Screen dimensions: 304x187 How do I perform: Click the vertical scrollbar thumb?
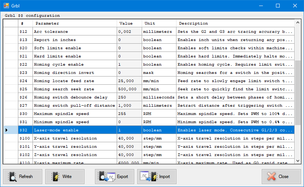(298, 93)
